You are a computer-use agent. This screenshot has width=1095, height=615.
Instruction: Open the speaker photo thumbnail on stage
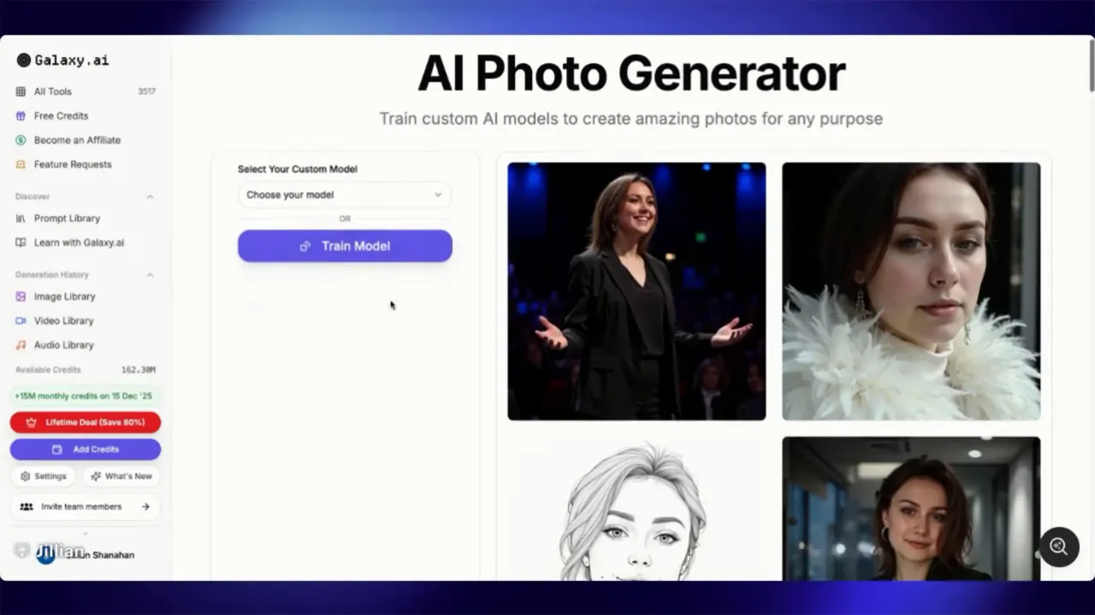click(x=636, y=290)
